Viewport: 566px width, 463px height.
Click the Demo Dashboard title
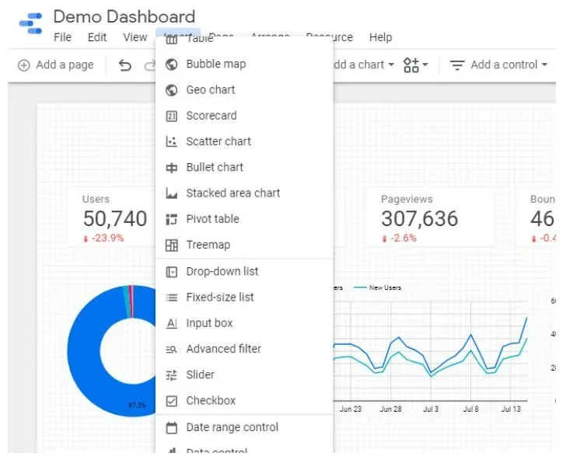124,17
